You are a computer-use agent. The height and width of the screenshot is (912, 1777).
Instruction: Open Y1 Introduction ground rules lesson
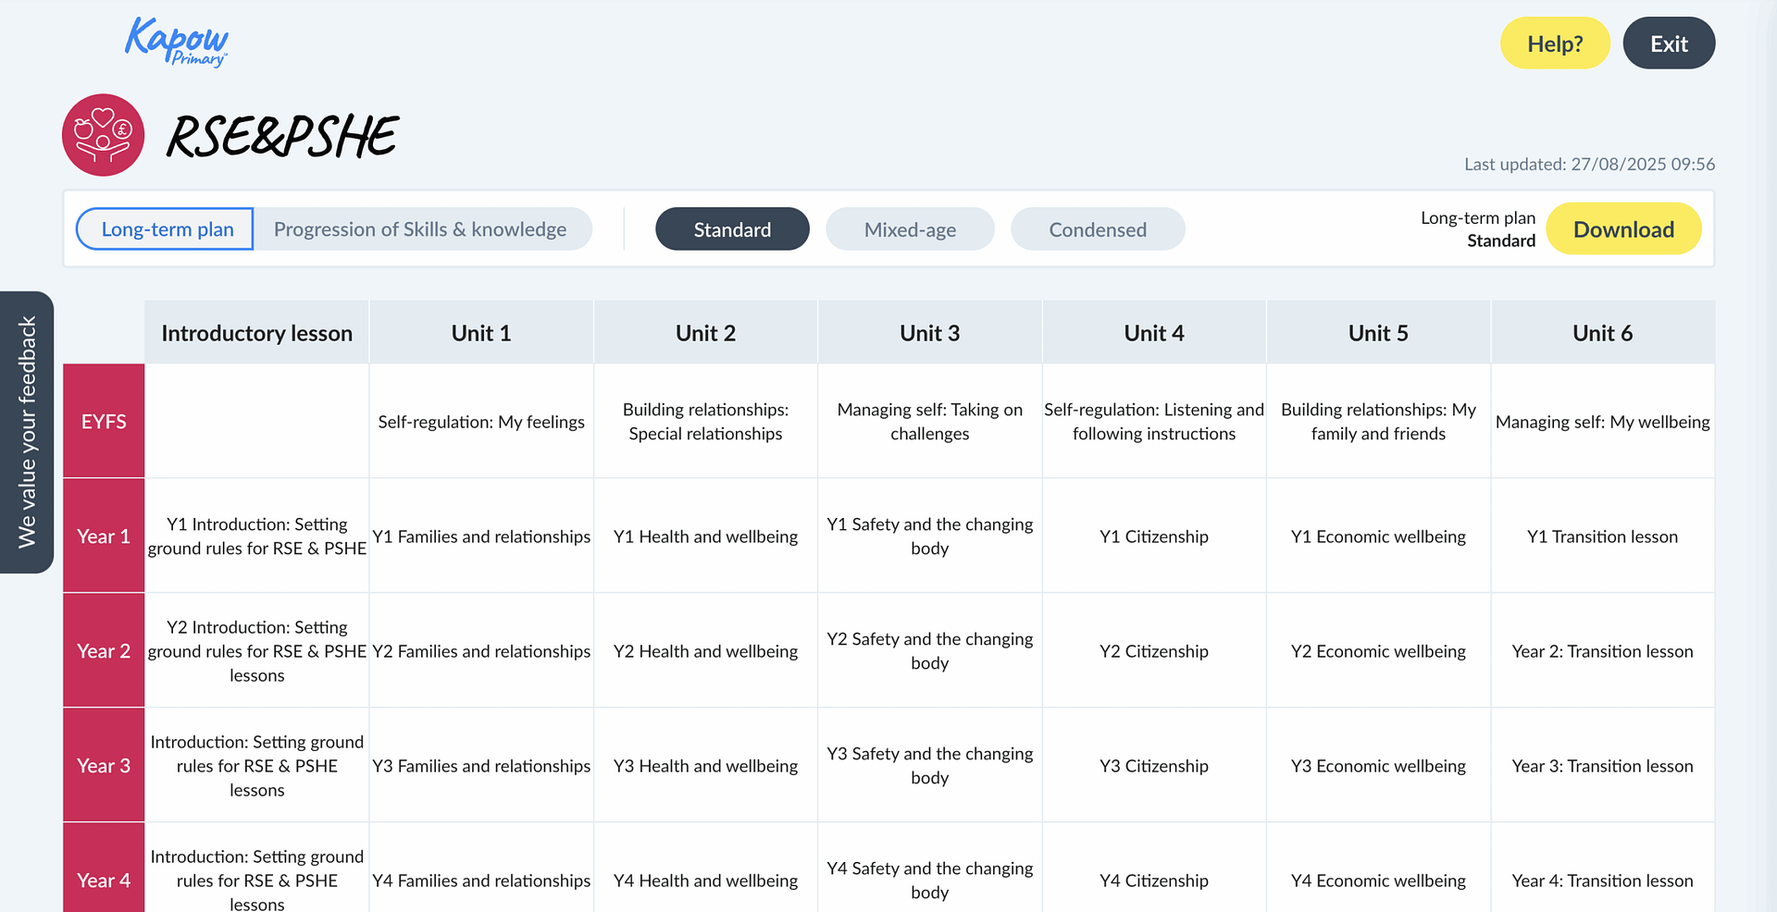click(x=257, y=536)
